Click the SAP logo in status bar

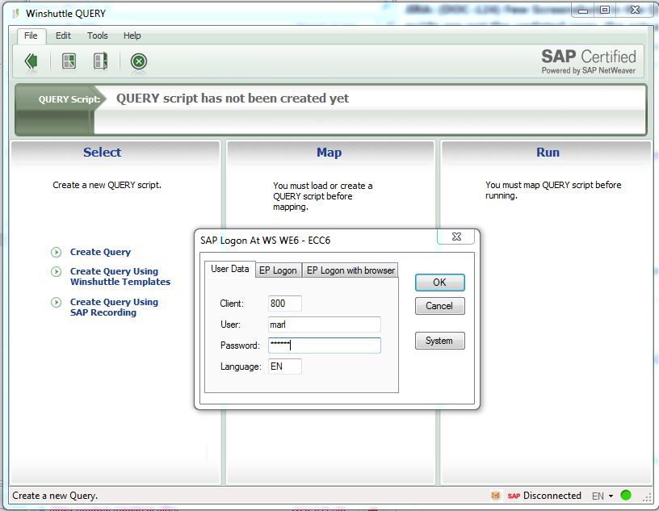click(x=514, y=496)
